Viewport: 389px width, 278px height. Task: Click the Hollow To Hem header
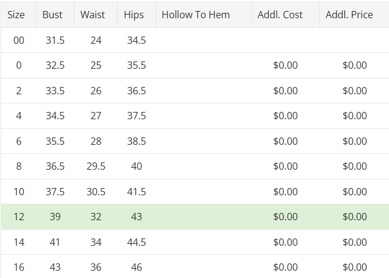(195, 15)
